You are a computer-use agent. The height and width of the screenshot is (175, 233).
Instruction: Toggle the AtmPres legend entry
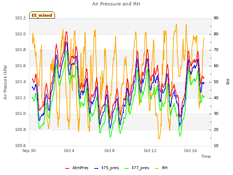[77, 168]
